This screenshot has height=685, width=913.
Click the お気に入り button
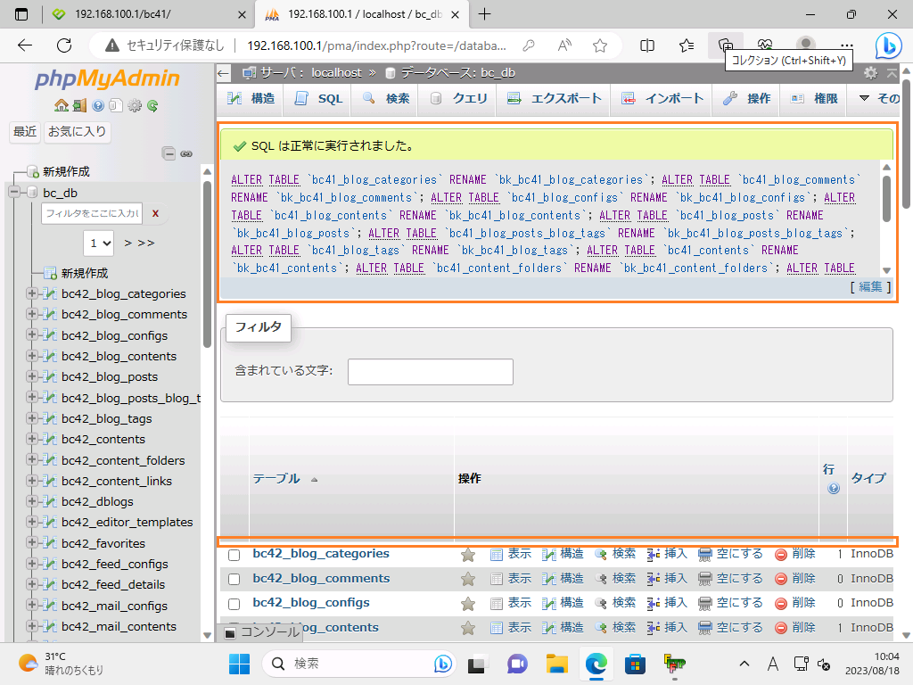(x=78, y=132)
